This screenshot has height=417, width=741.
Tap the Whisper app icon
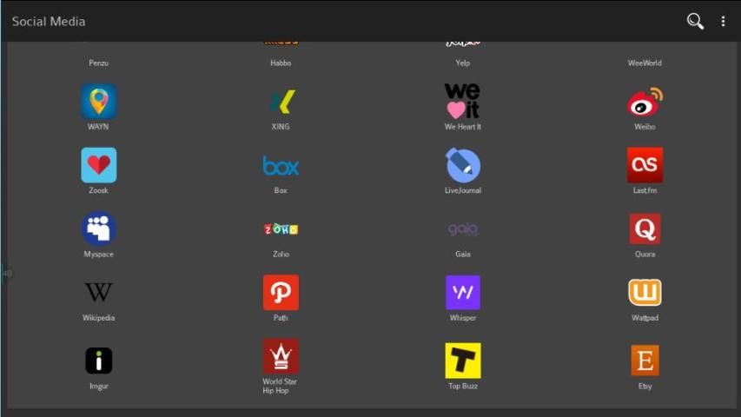point(462,293)
